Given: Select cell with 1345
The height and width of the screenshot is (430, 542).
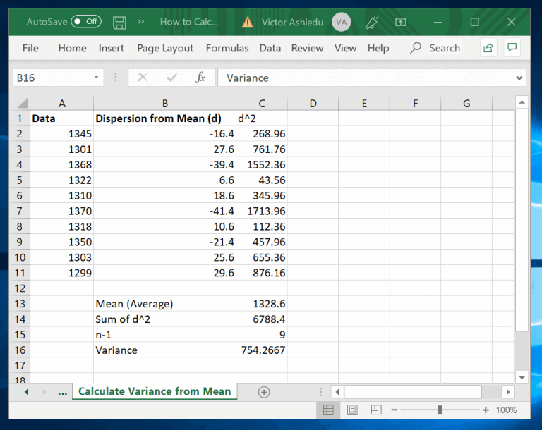Looking at the screenshot, I should (x=62, y=134).
